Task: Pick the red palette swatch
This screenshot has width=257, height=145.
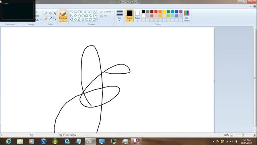Action: [156, 12]
